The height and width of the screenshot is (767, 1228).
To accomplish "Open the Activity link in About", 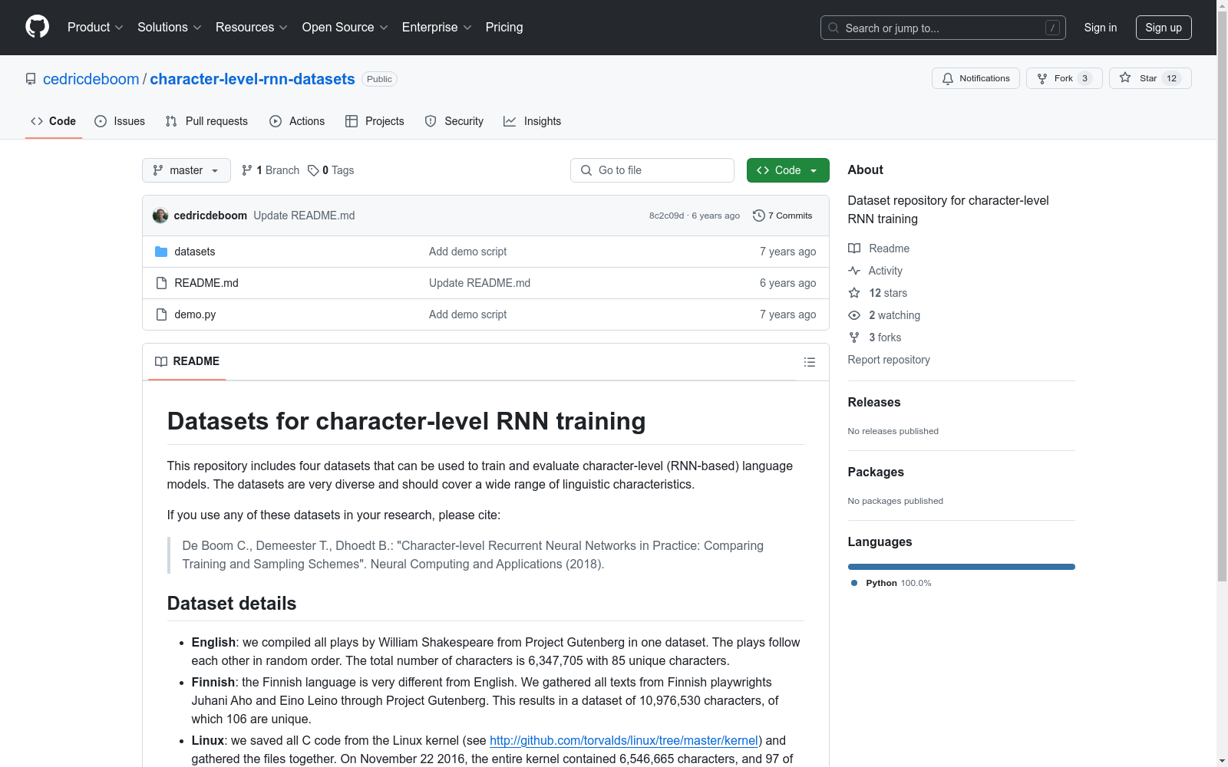I will point(876,271).
